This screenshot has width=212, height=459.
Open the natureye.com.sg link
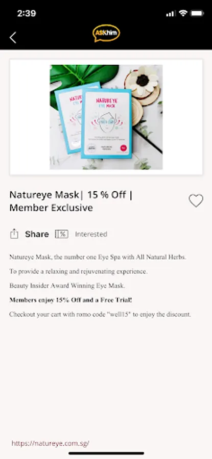51,443
